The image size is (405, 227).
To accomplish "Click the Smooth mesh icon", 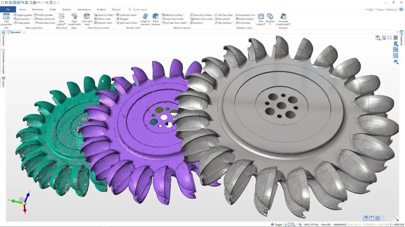I will 103,23.
